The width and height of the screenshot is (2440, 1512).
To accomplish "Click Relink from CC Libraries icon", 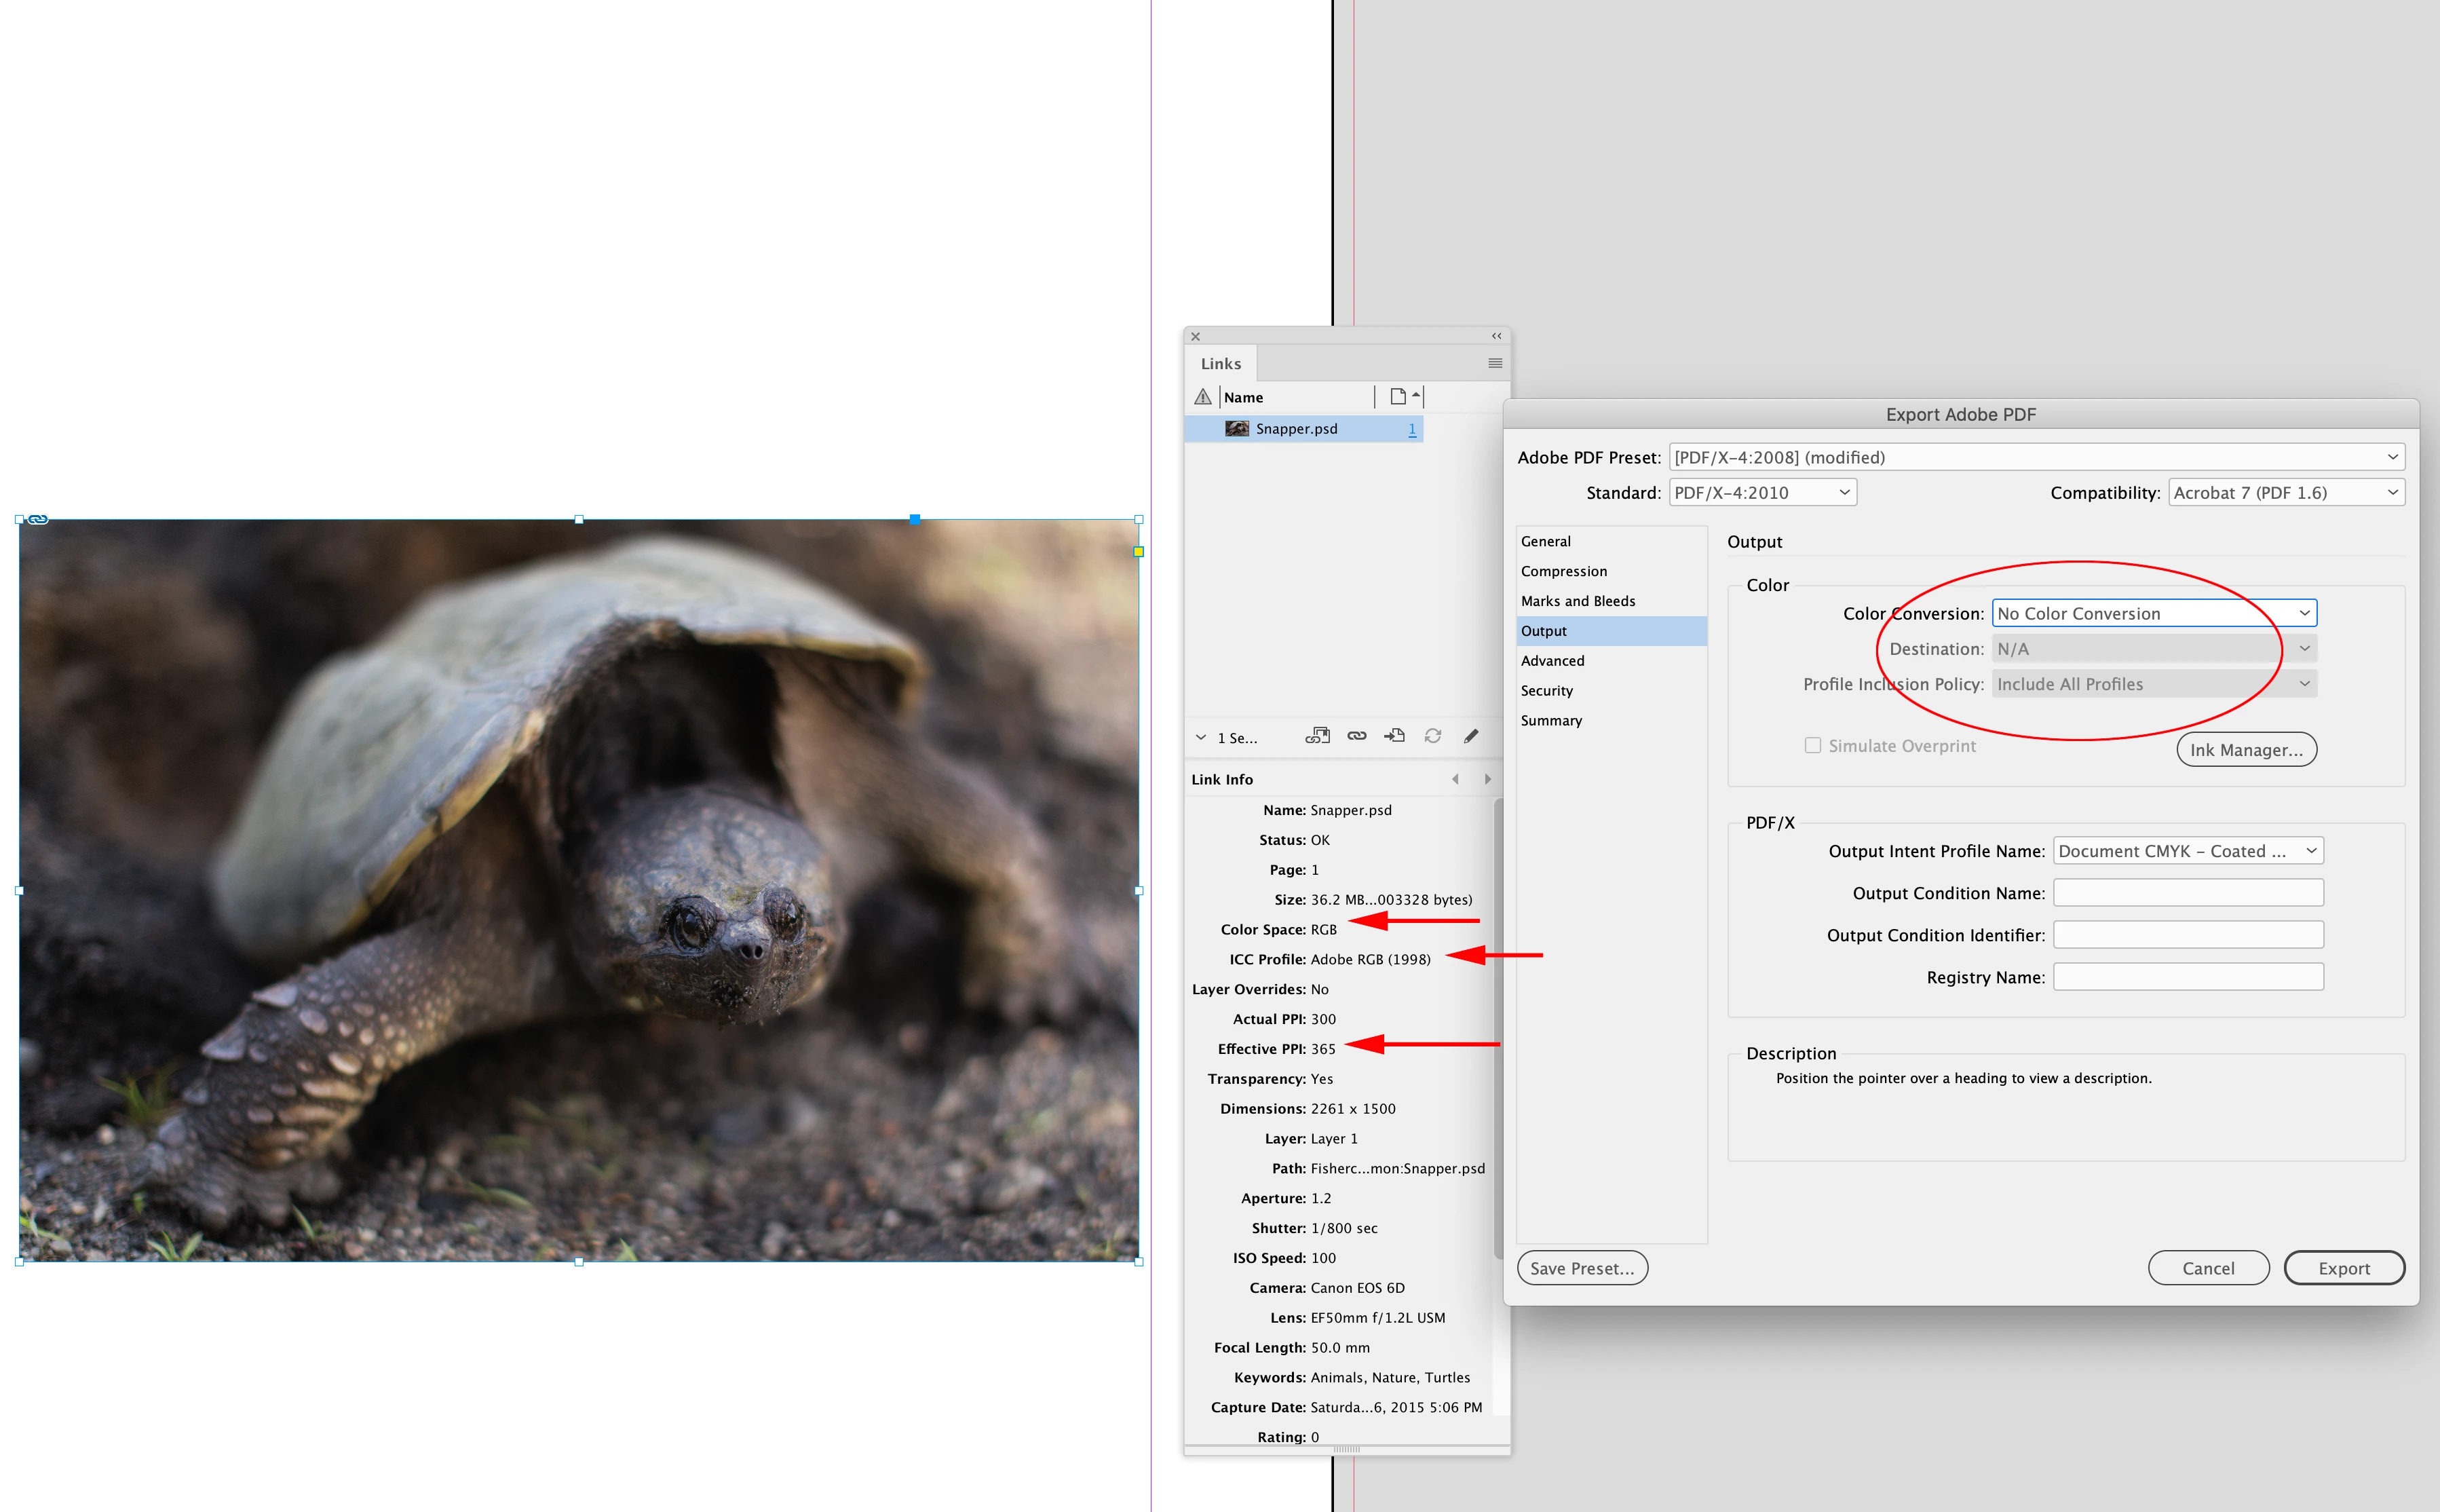I will (x=1316, y=736).
